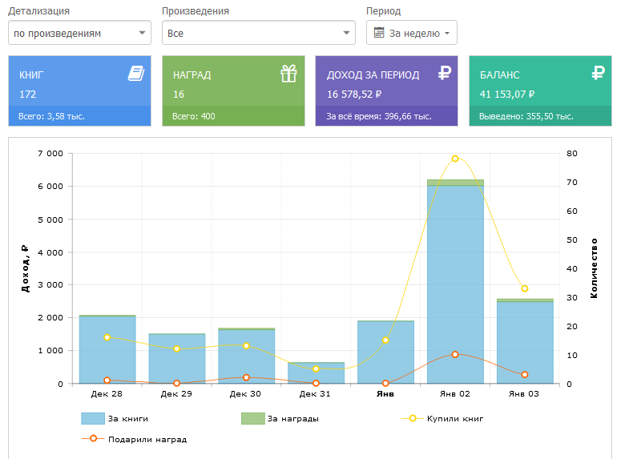
Task: Open the Детализация 'по произведениям' dropdown
Action: pyautogui.click(x=79, y=33)
